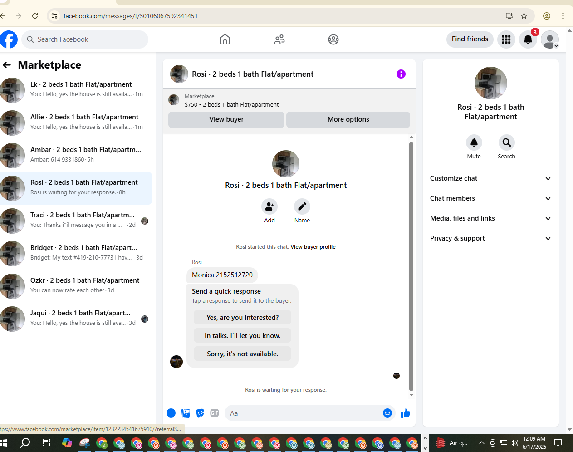
Task: Click Rosi's large avatar in right panel
Action: coord(491,83)
